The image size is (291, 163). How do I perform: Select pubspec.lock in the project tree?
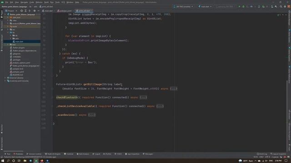click(x=18, y=69)
